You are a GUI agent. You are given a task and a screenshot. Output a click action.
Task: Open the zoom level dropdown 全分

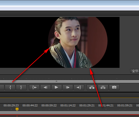click(x=135, y=71)
